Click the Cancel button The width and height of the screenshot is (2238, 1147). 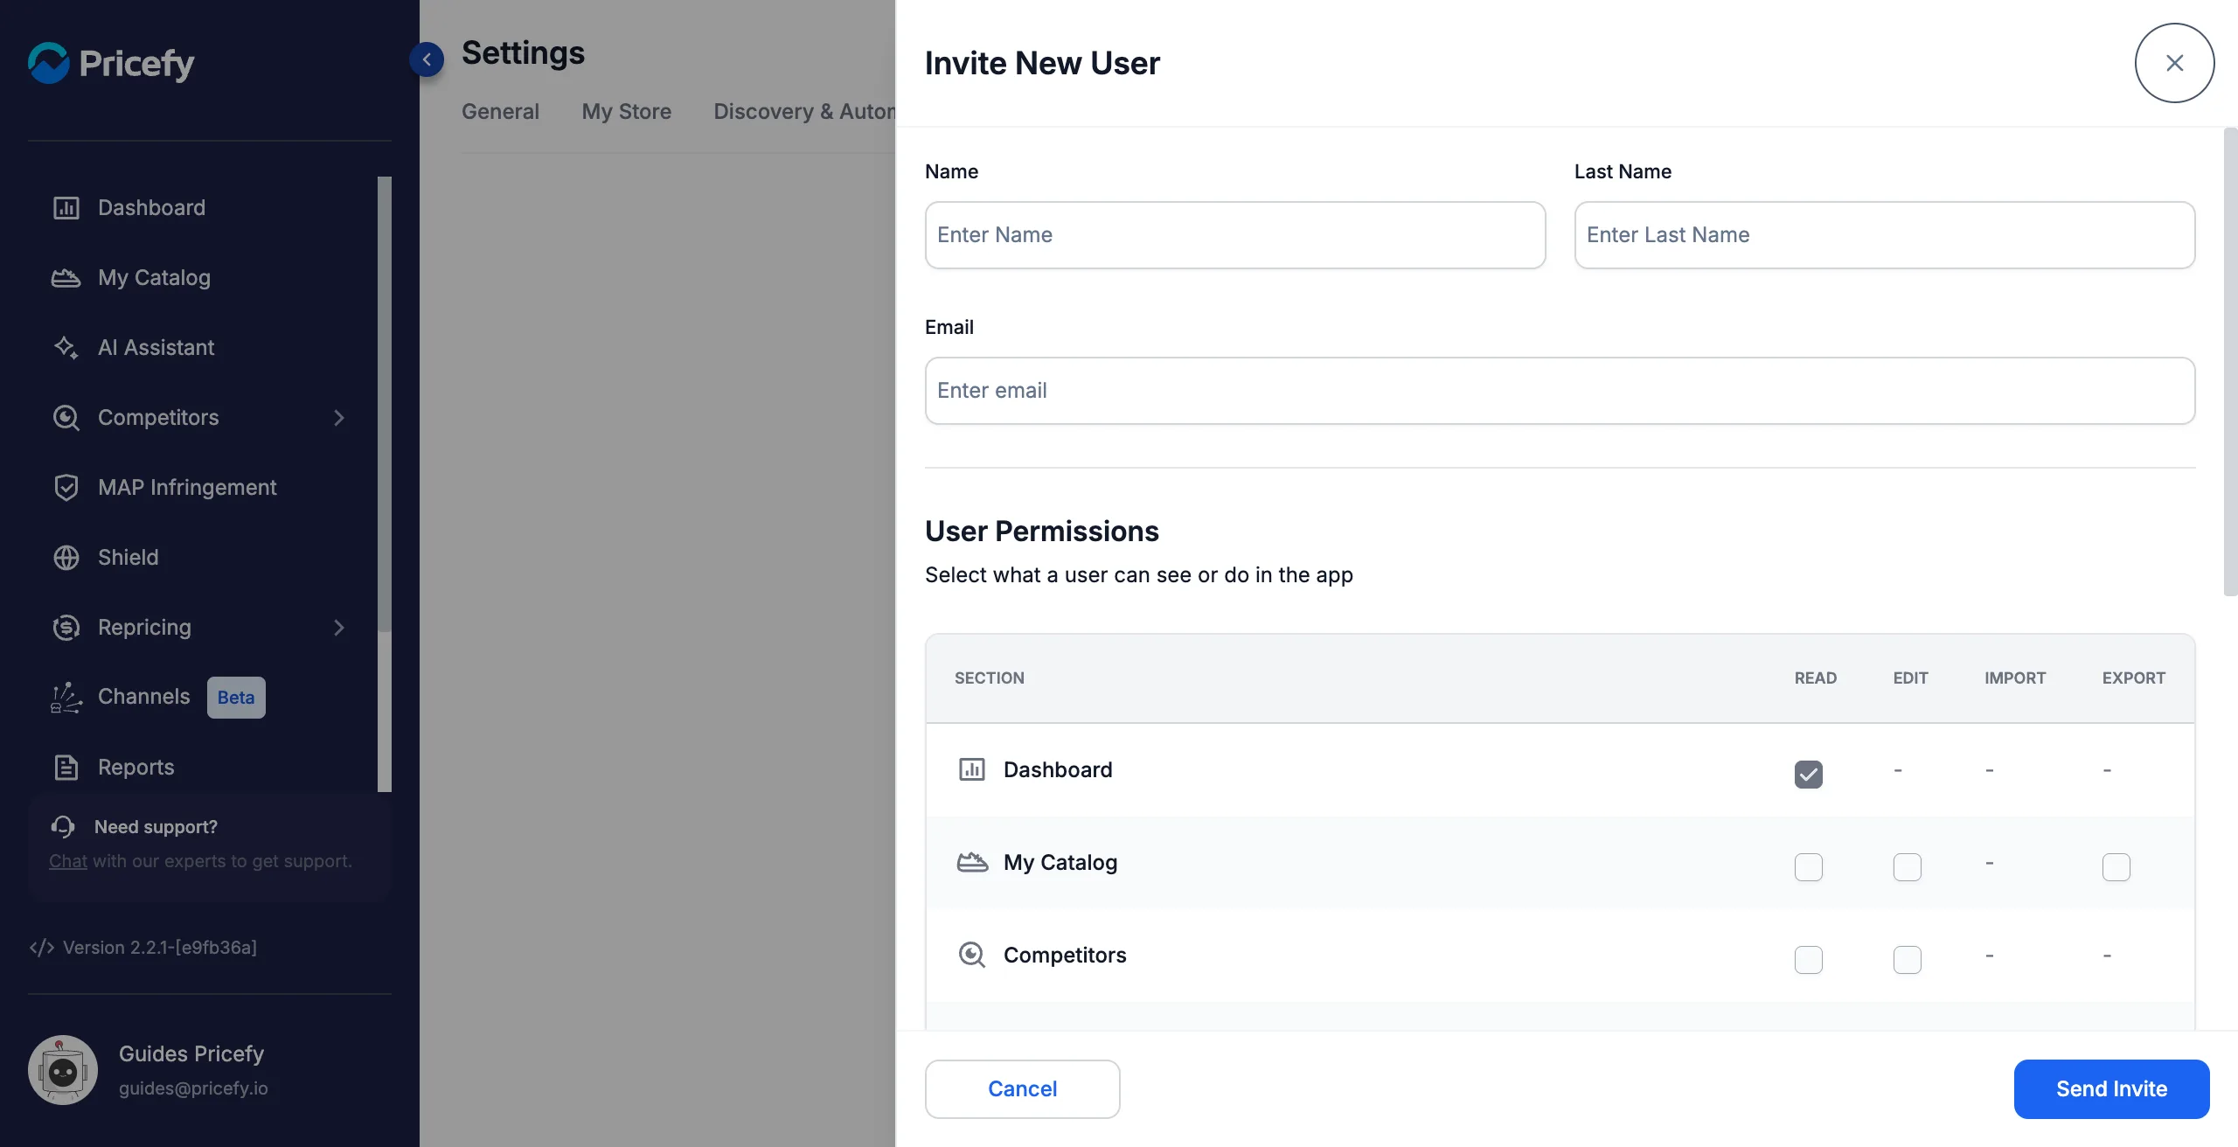click(1022, 1088)
